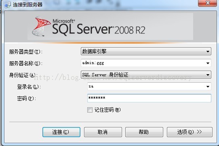Viewport: 219px width, 146px height.
Task: Click the 服务器名称 (S) label
Action: 26,64
